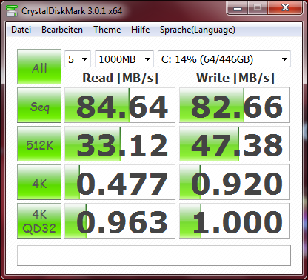
Task: Open the Sprache(Language) menu
Action: click(198, 30)
